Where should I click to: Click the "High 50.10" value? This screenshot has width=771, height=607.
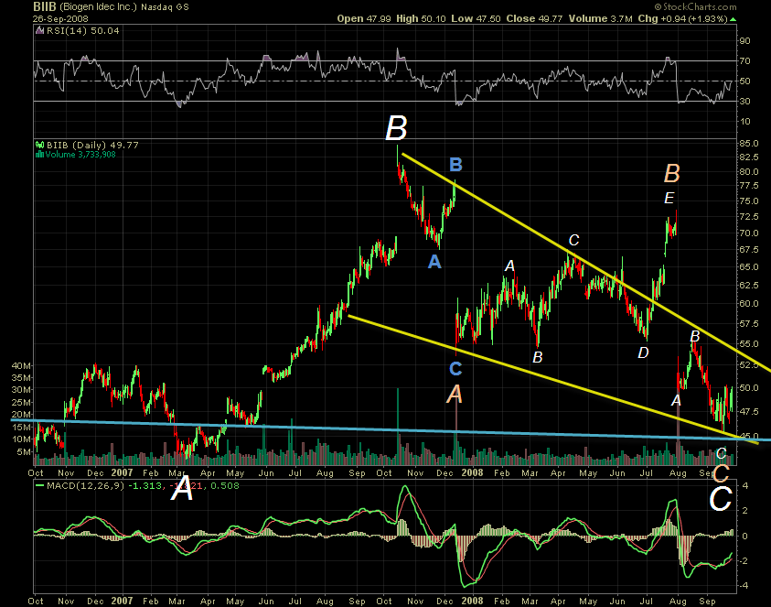click(x=421, y=18)
